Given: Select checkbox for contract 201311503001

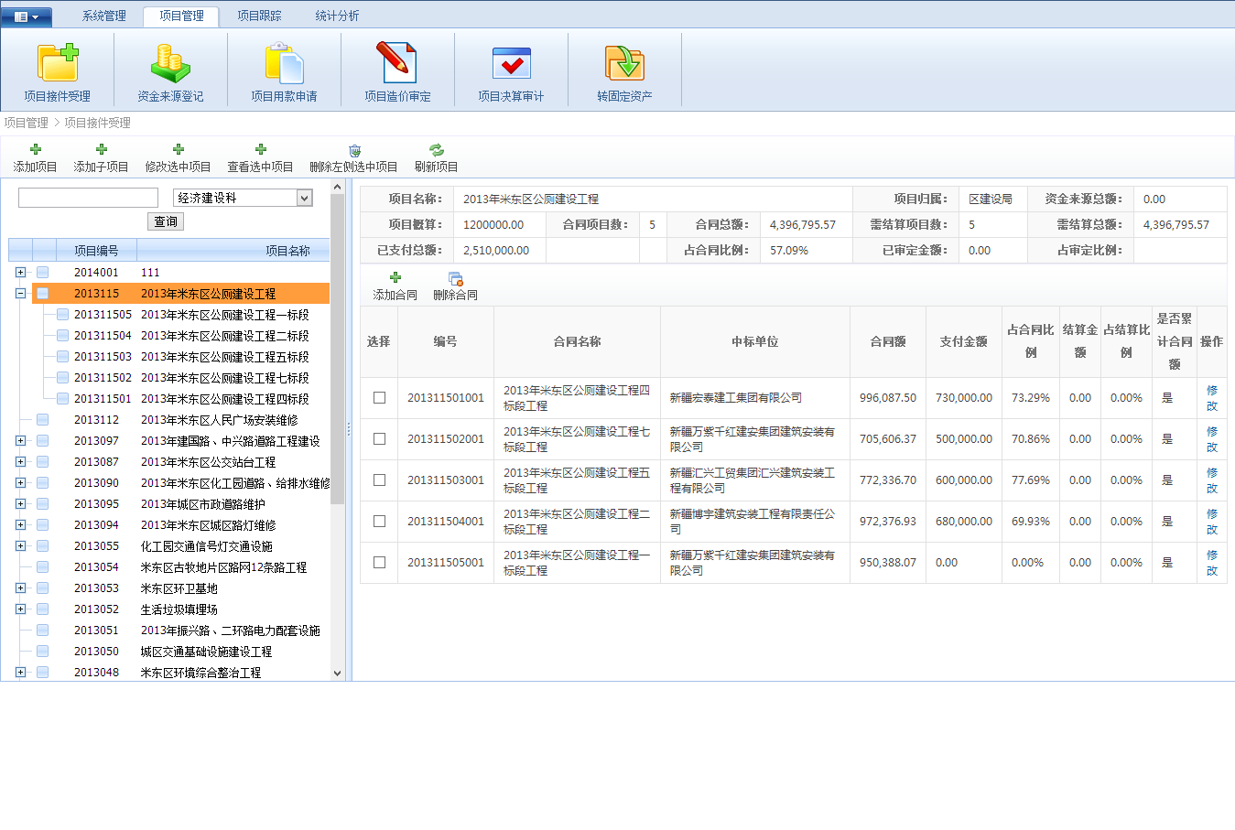Looking at the screenshot, I should click(379, 480).
